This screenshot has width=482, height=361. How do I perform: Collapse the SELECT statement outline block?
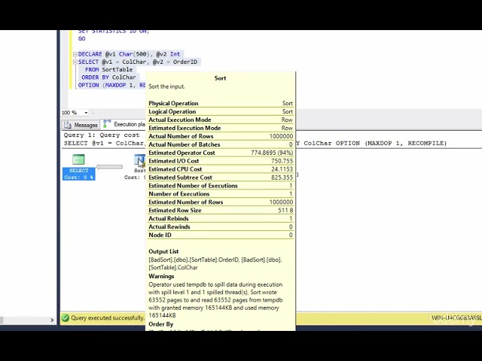click(75, 62)
